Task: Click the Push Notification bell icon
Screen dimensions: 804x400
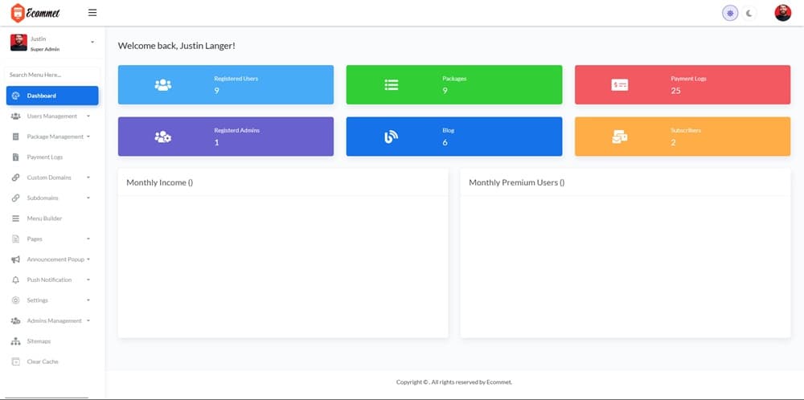Action: (16, 280)
